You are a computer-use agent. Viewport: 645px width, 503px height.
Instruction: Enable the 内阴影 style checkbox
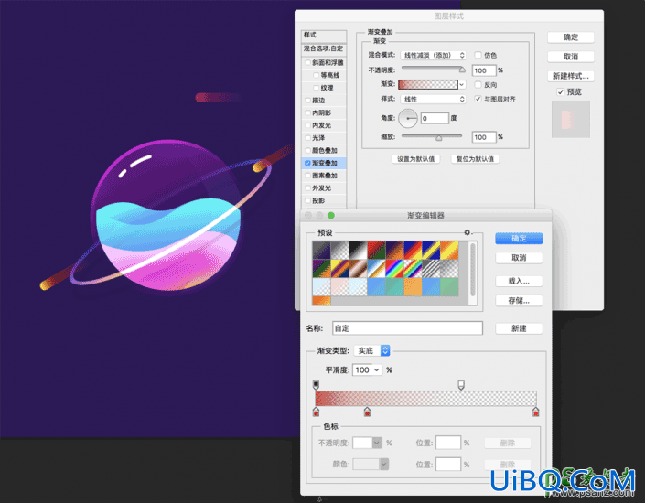click(307, 112)
